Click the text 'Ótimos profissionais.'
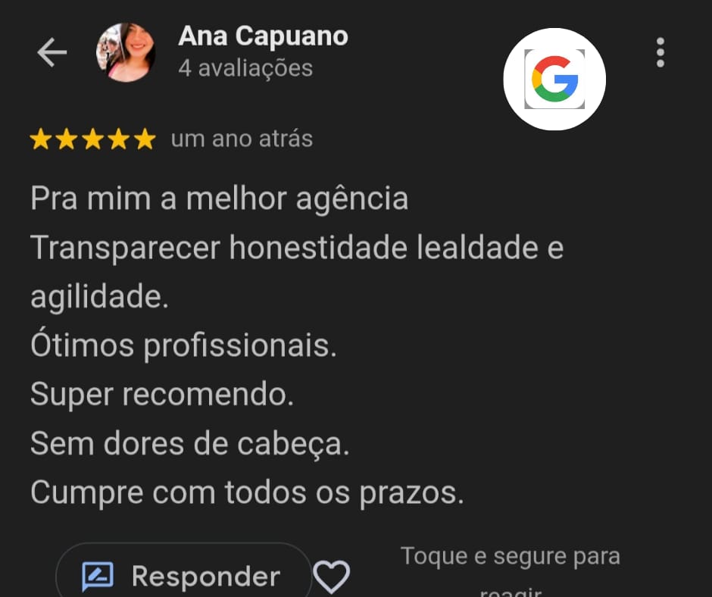712x597 pixels. pyautogui.click(x=183, y=345)
